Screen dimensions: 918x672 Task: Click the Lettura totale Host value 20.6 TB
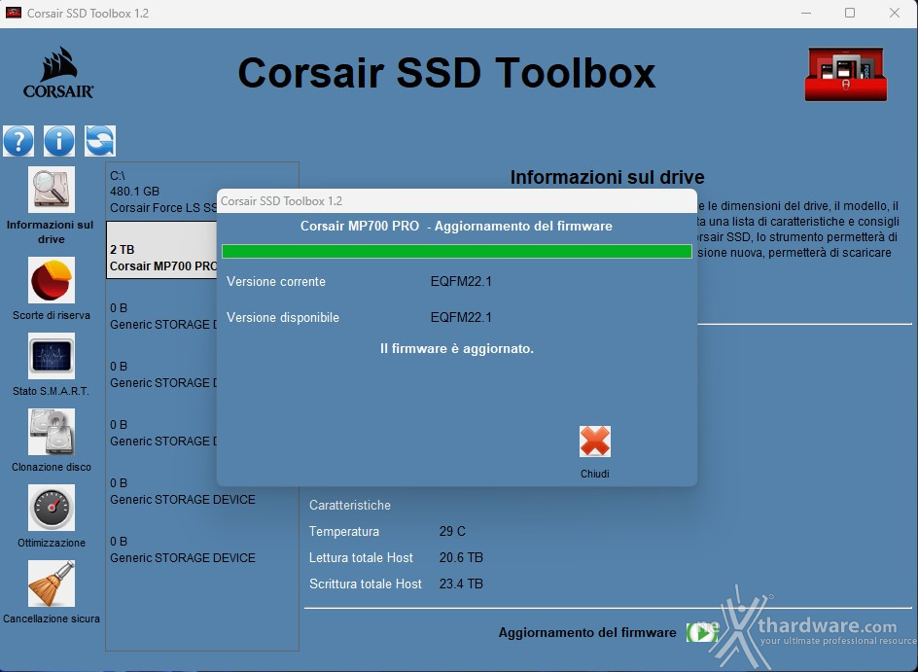coord(461,558)
